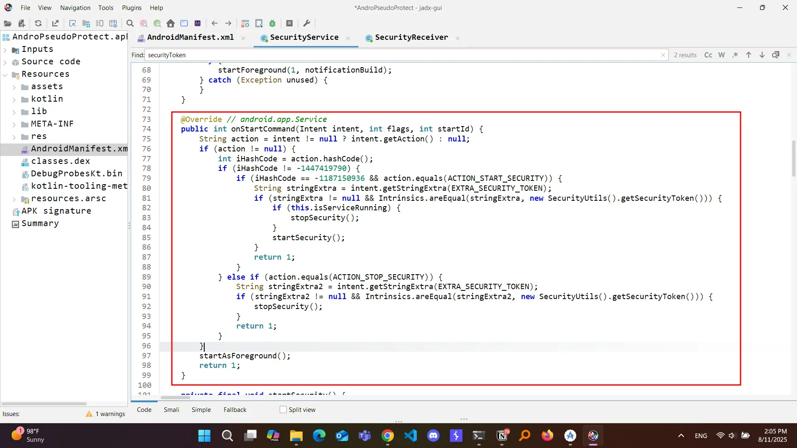Open the log viewer icon

[x=289, y=23]
